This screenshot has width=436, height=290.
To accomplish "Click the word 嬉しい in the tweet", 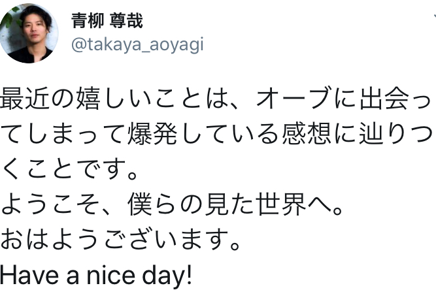I will coord(116,97).
